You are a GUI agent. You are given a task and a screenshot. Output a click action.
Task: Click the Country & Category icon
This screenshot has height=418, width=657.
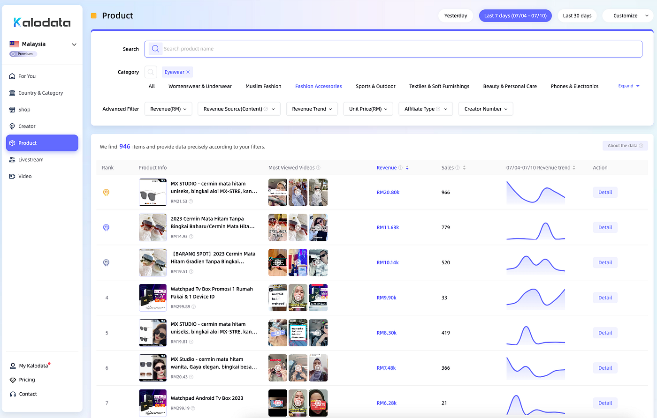click(12, 93)
